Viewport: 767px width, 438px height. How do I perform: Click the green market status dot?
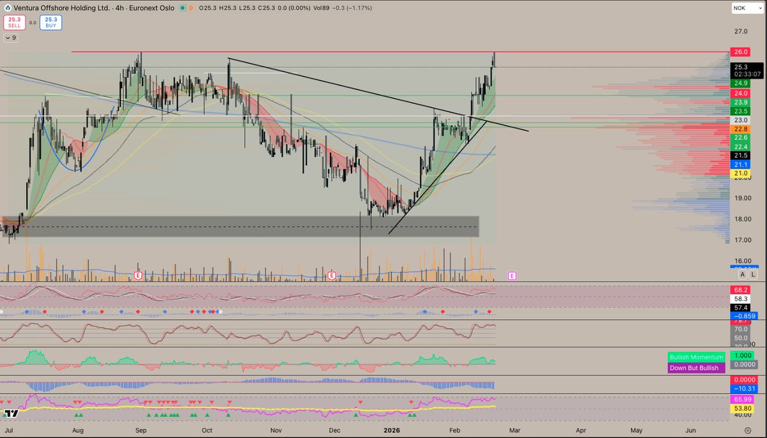(182, 8)
